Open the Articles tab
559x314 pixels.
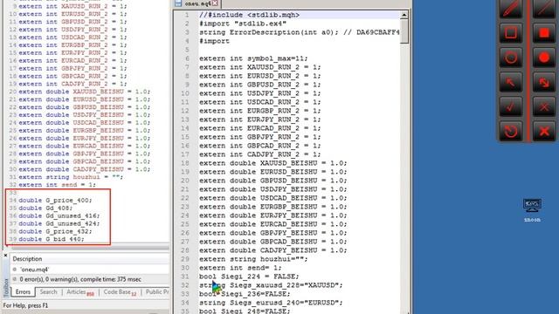point(80,292)
